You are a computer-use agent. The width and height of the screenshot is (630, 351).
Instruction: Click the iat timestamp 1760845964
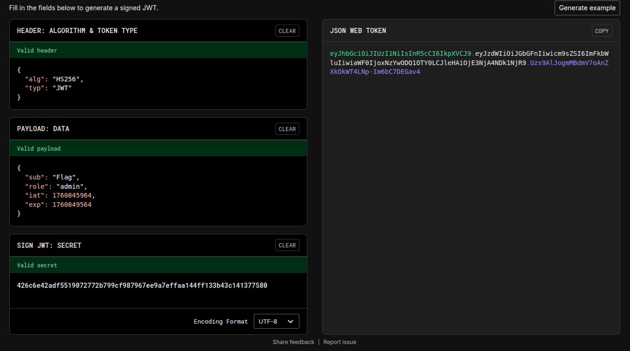point(72,196)
